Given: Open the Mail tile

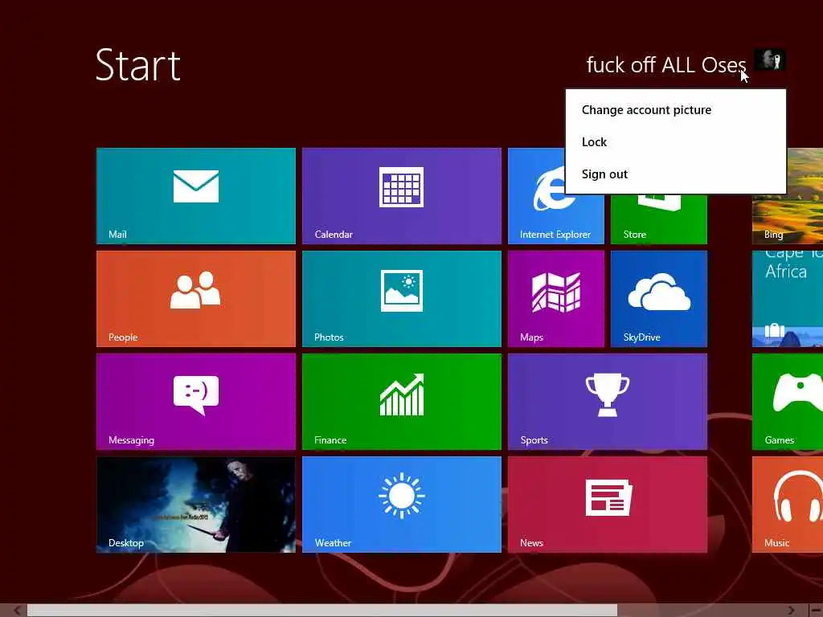Looking at the screenshot, I should [196, 196].
